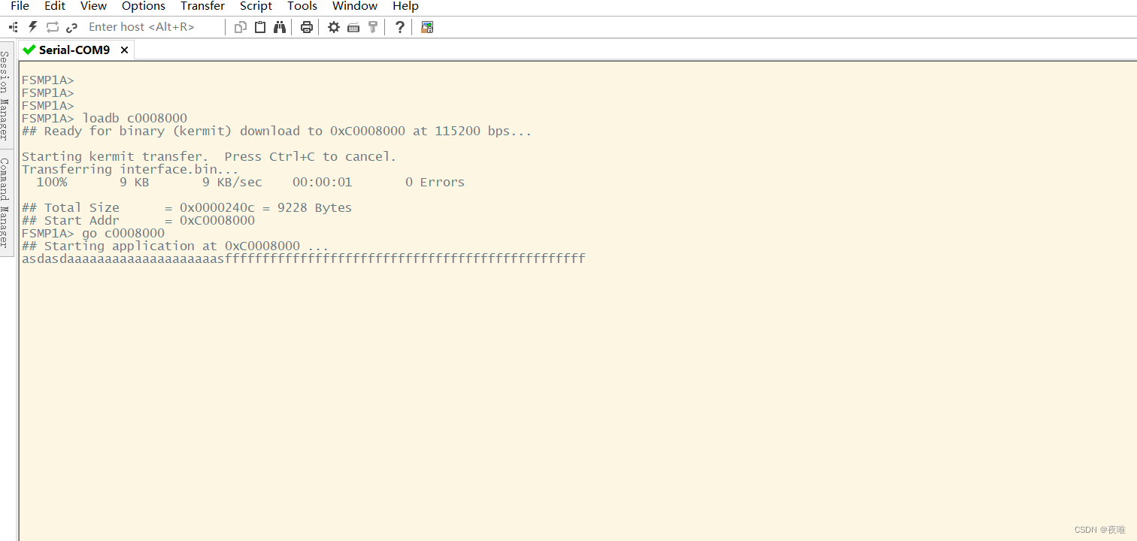This screenshot has height=541, width=1137.
Task: Open the Script menu
Action: pos(256,6)
